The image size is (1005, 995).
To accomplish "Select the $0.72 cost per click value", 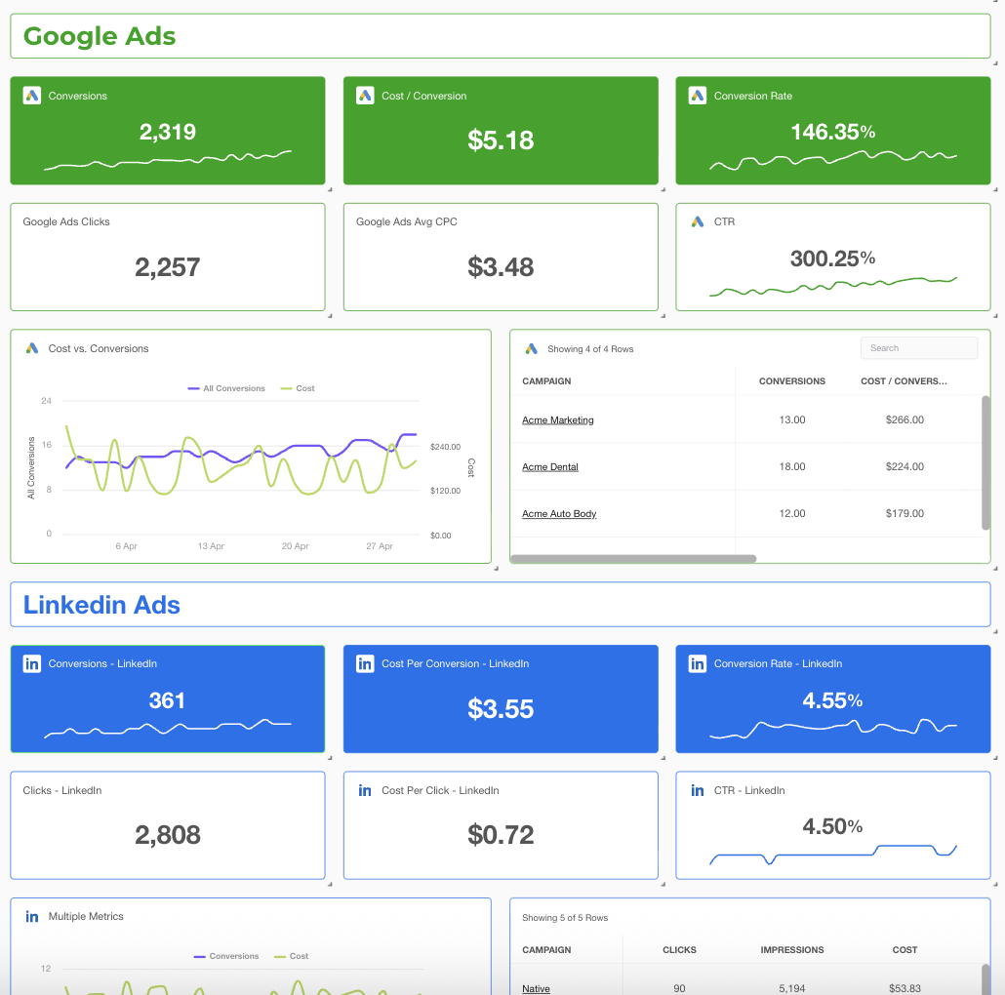I will coord(501,835).
